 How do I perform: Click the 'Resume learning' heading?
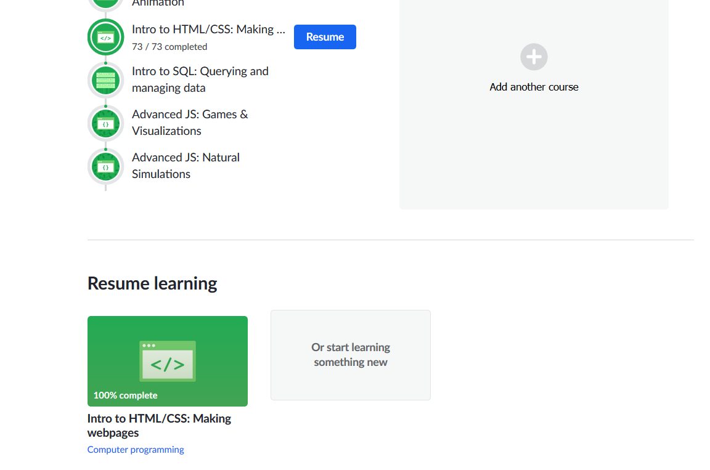152,283
